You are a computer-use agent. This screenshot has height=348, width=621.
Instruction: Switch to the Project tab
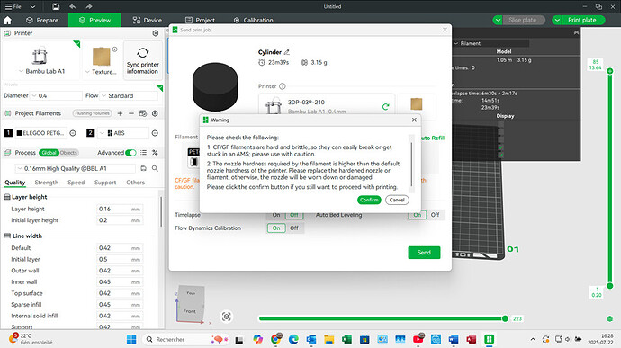[x=200, y=20]
